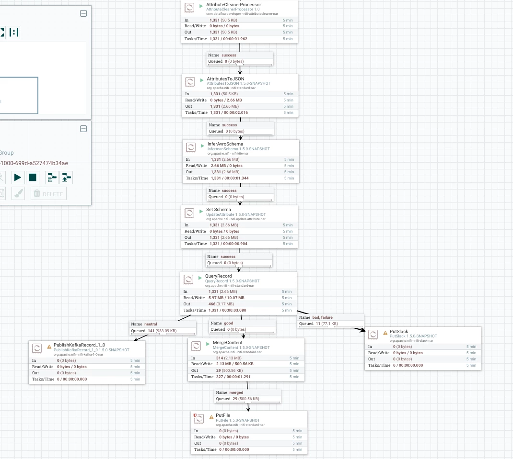Click the PutSlack processor icon
Screen dimensions: 513x459
pos(373,335)
